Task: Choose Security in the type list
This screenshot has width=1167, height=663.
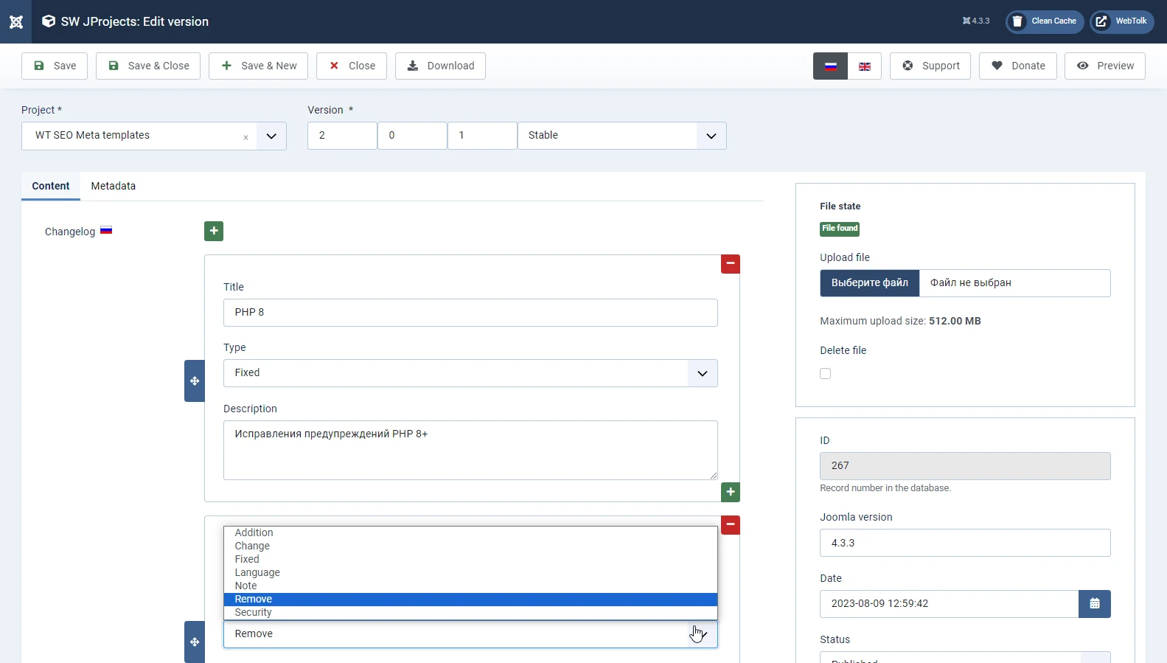Action: click(253, 612)
